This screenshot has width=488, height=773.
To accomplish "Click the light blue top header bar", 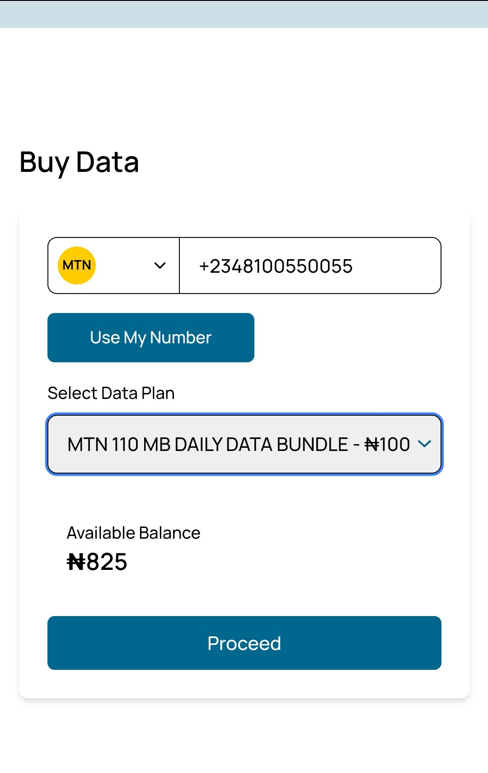I will (x=244, y=14).
